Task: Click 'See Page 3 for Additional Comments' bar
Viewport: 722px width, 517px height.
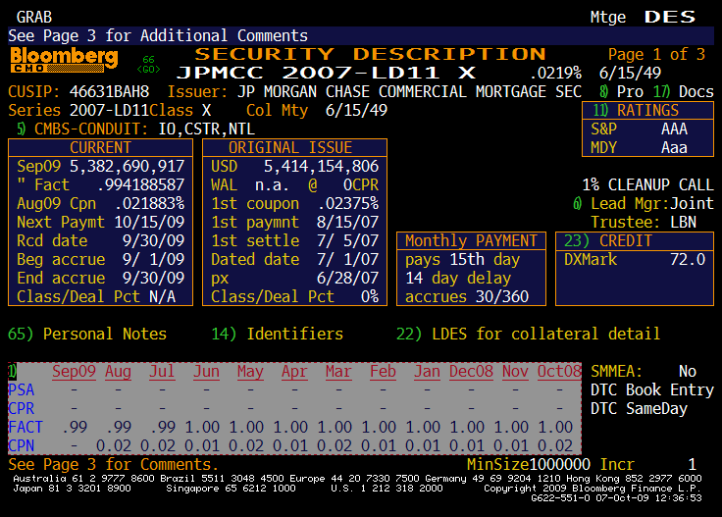Action: [361, 35]
